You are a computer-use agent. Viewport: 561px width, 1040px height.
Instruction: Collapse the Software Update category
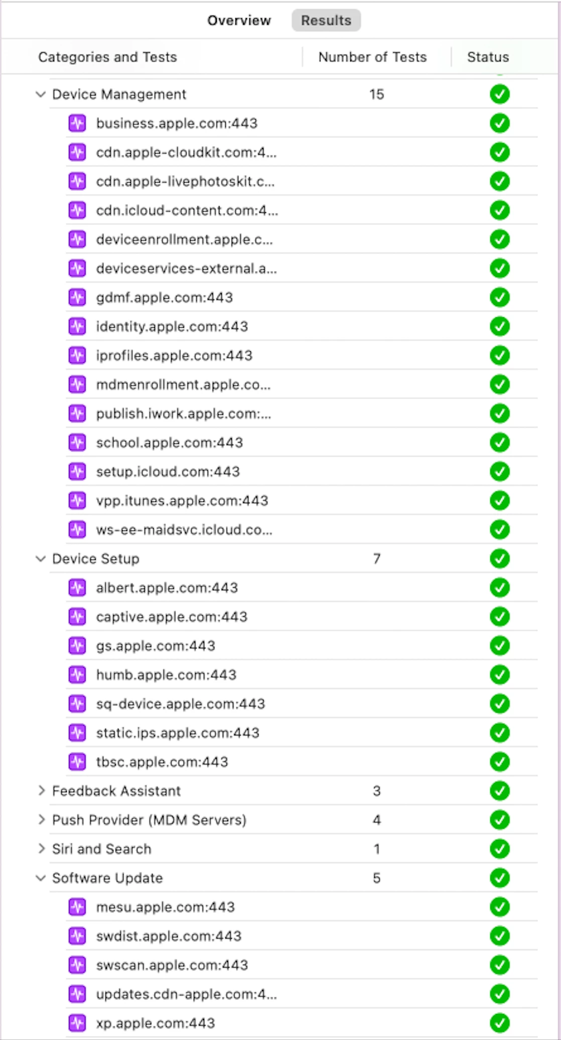coord(41,878)
